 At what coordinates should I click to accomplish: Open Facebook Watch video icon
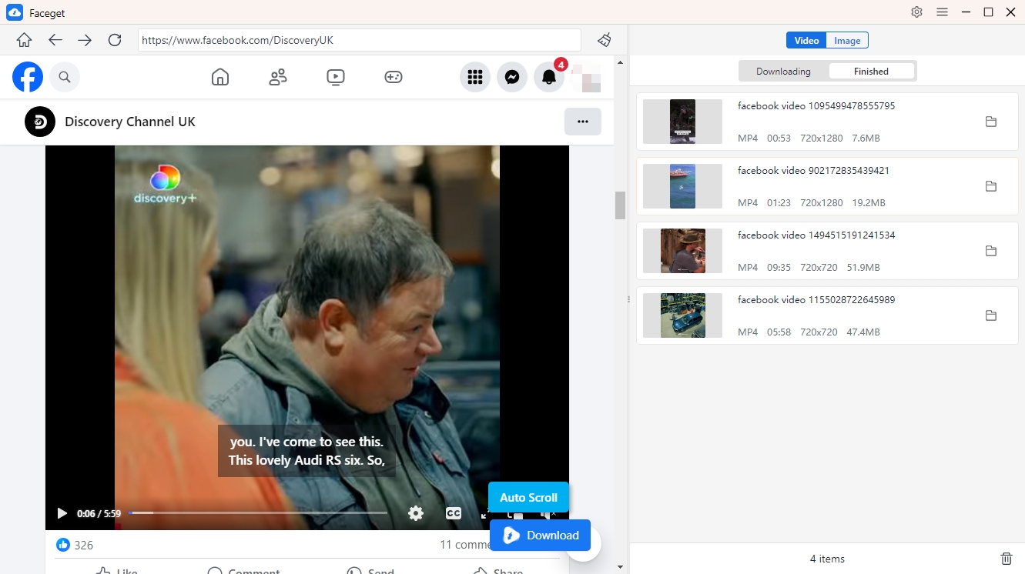pos(336,77)
